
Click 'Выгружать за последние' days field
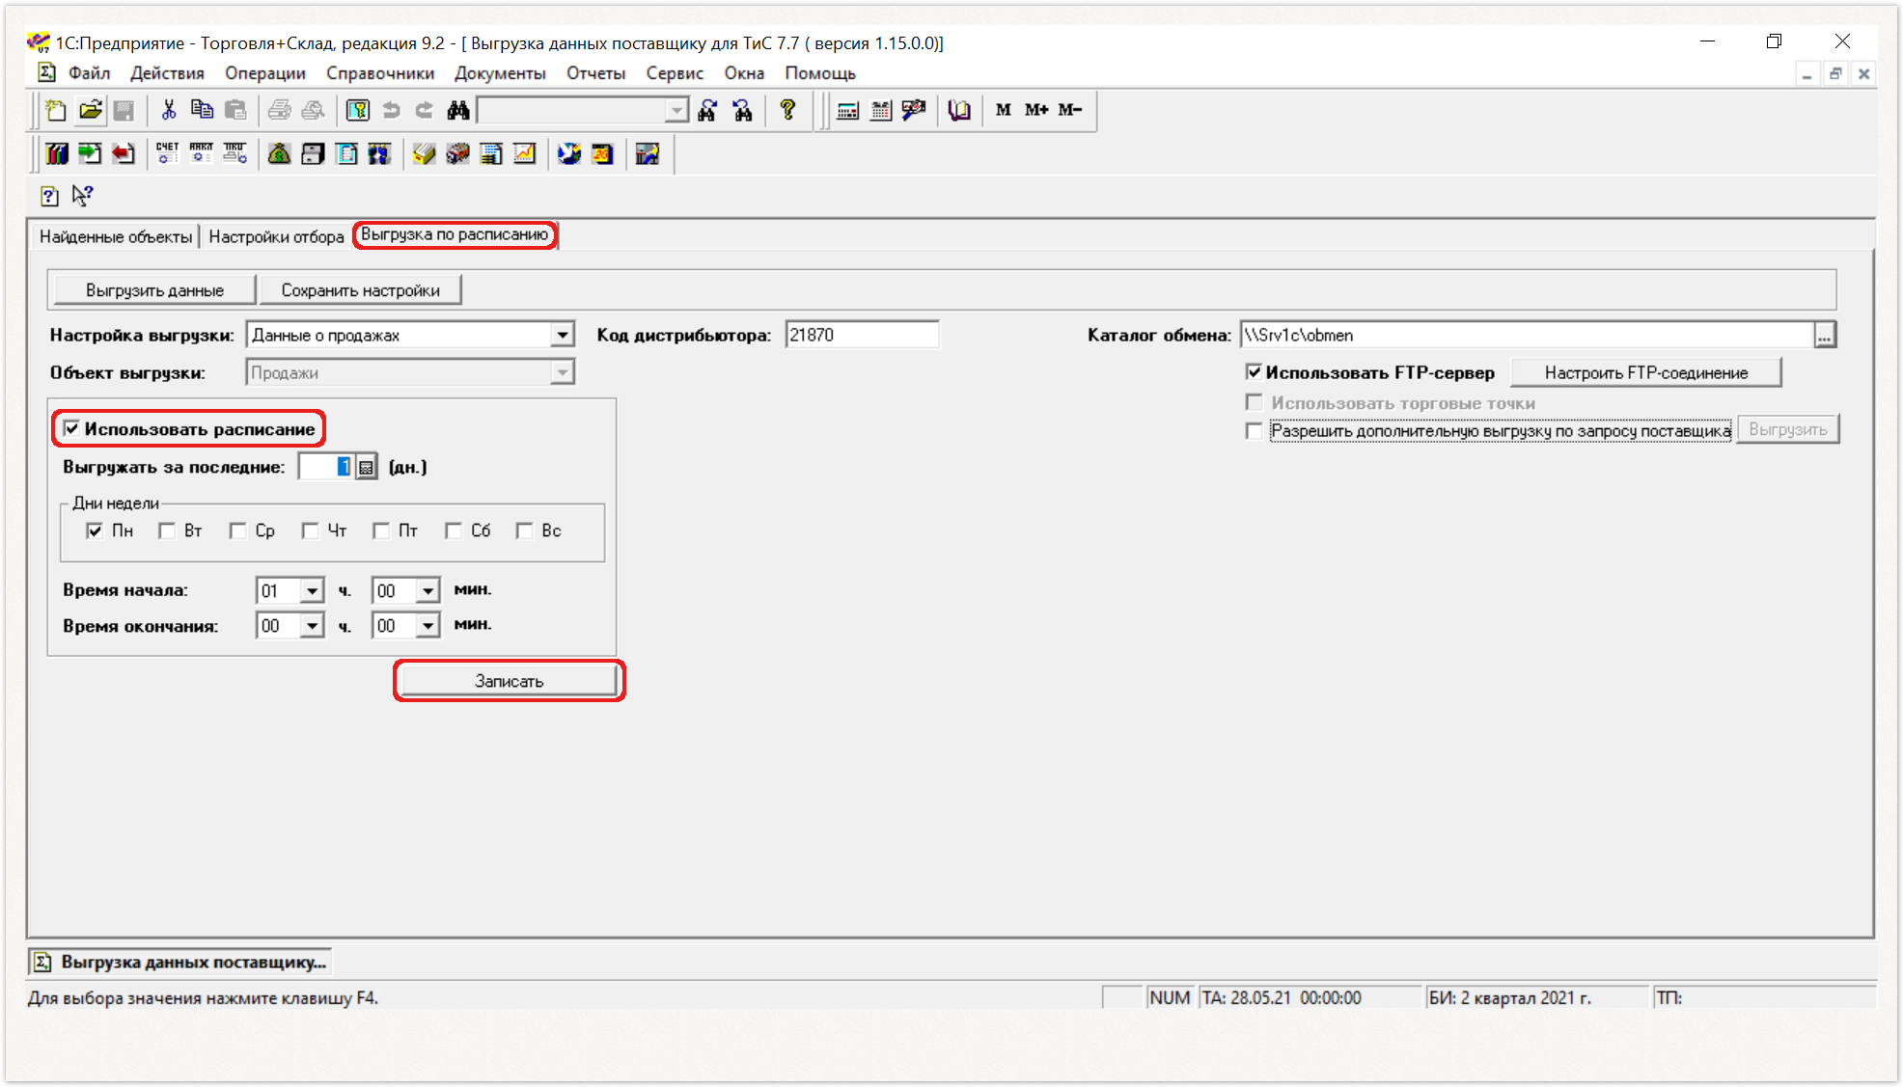(x=326, y=468)
